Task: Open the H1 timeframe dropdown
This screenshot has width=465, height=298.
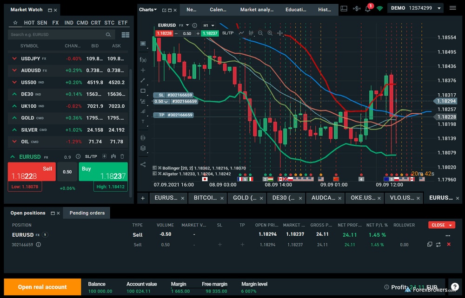Action: click(x=208, y=26)
